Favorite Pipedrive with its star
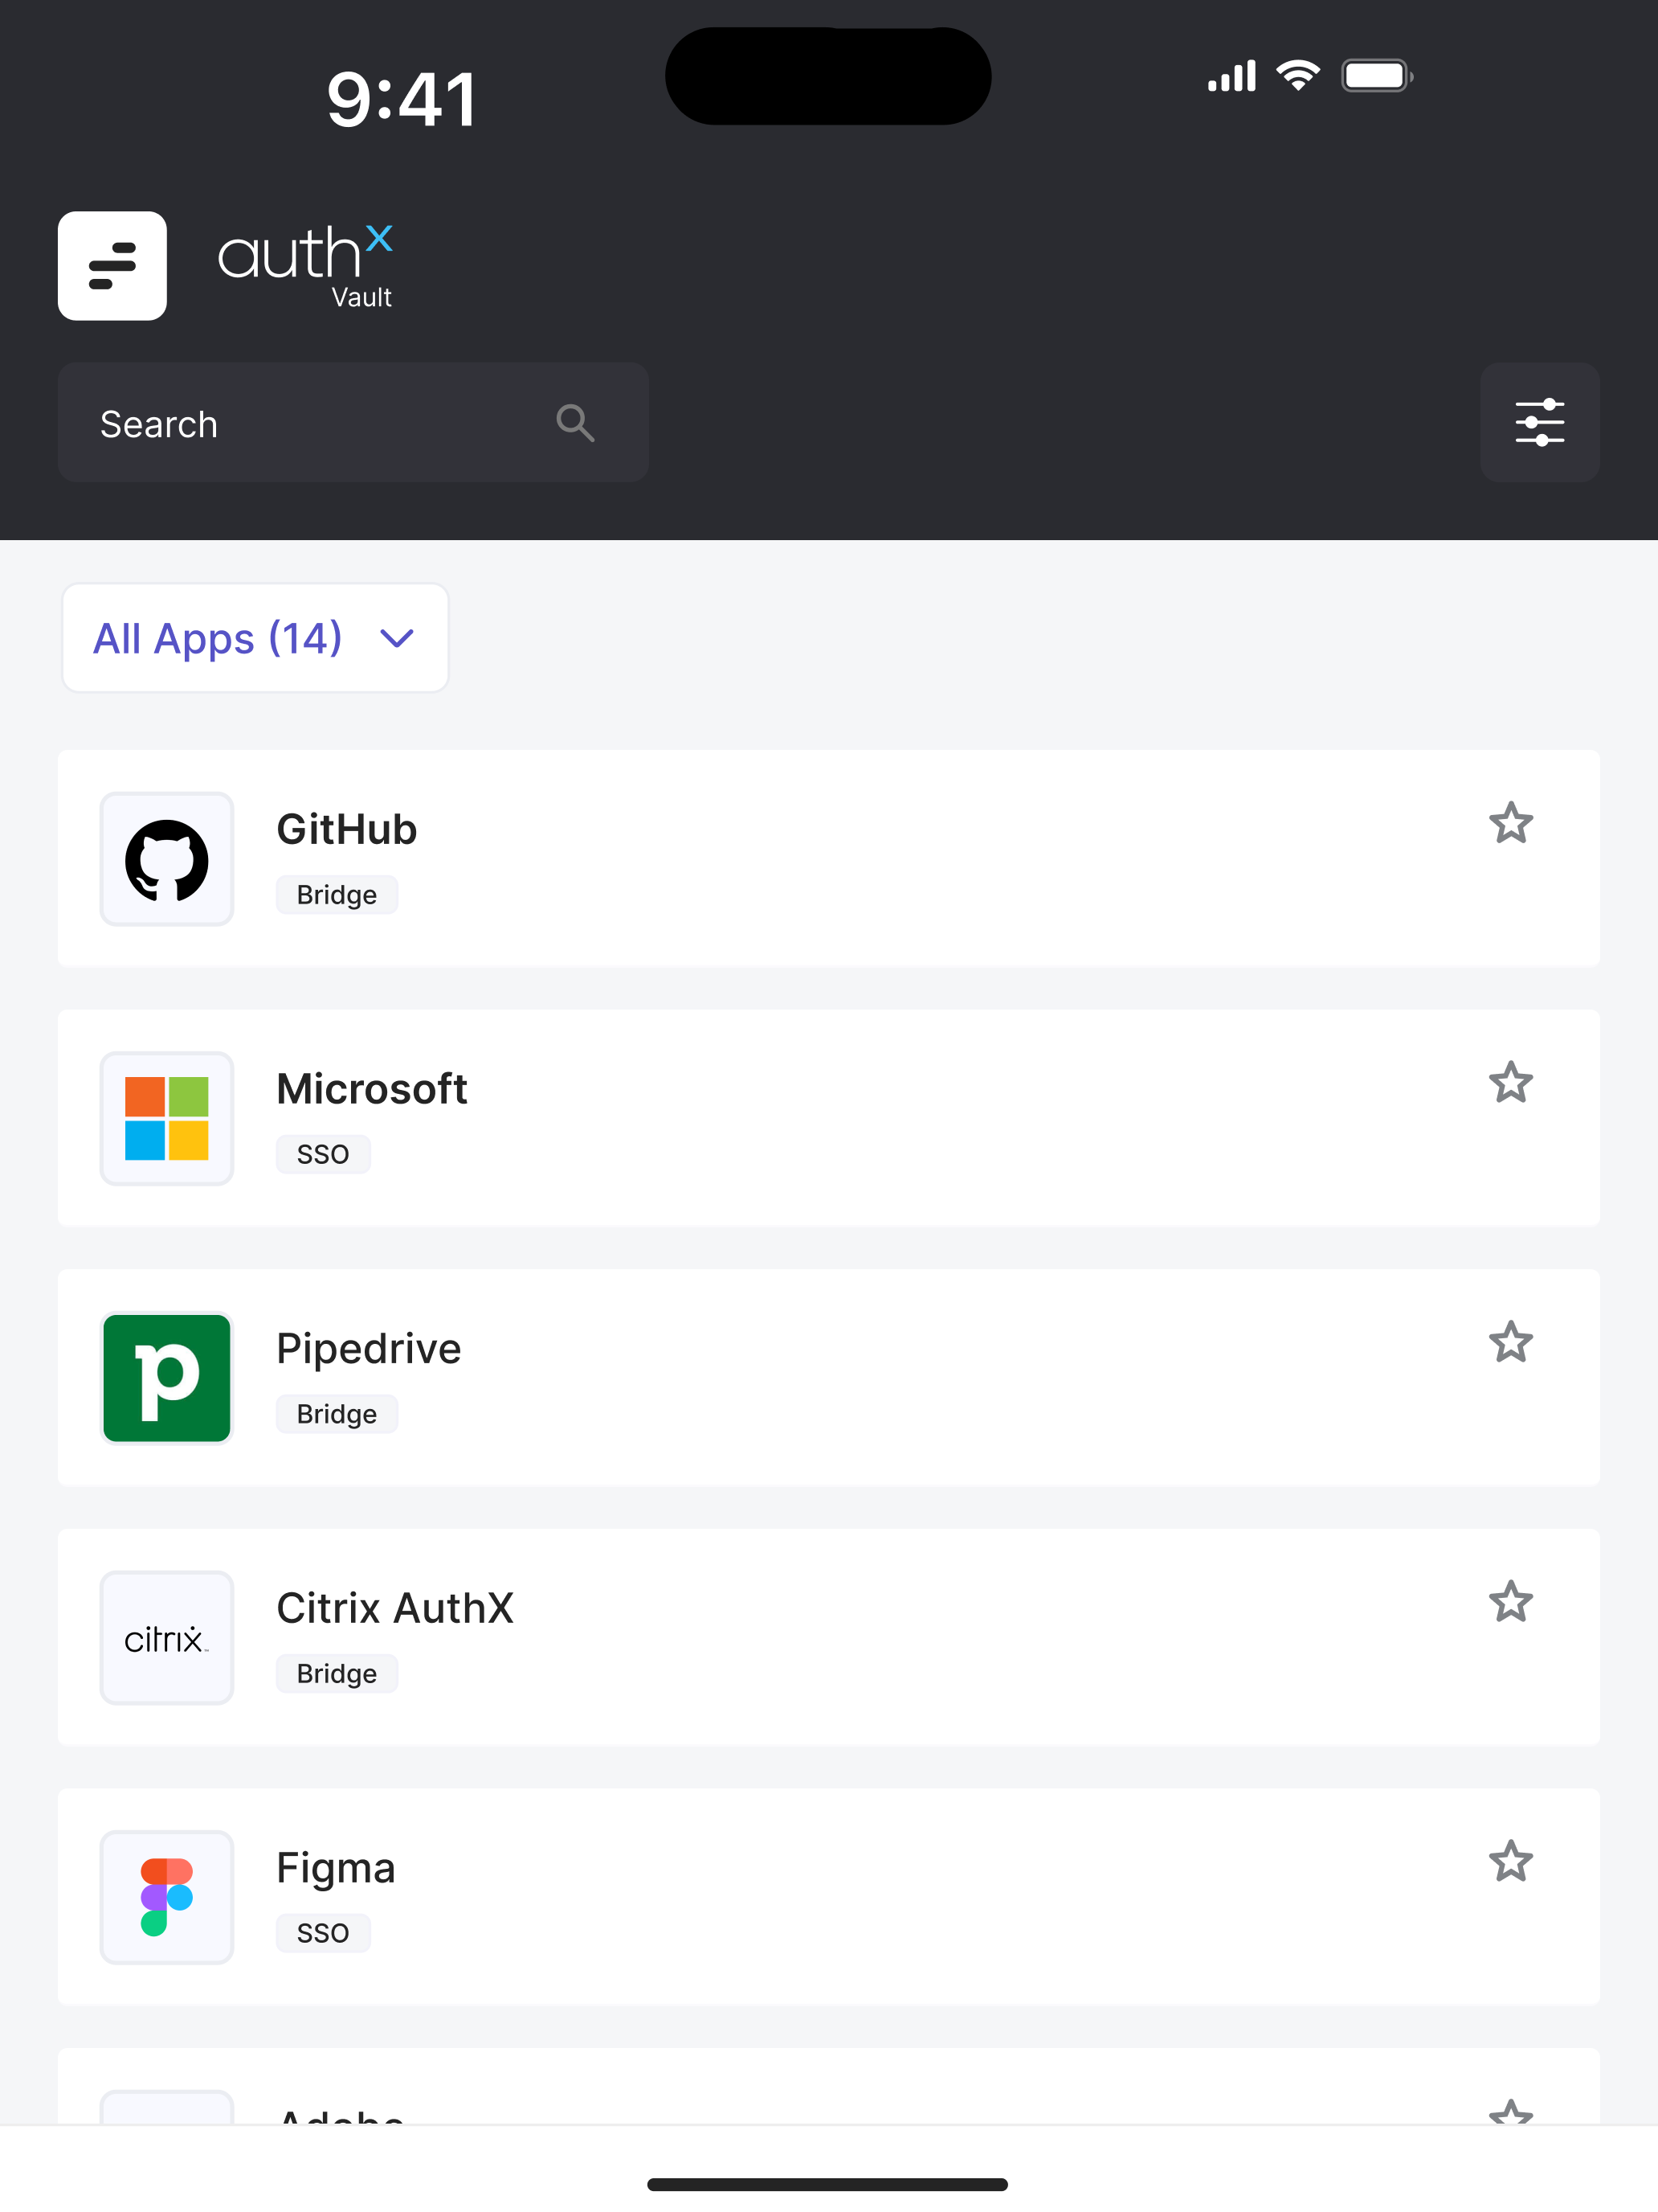The image size is (1658, 2212). click(1510, 1343)
